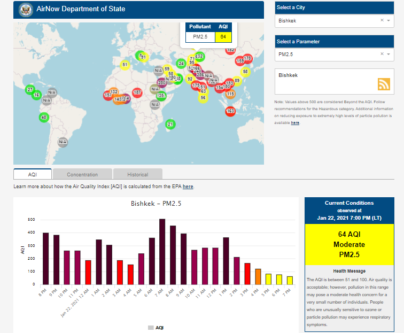Viewport: 404px width, 333px height.
Task: Click the green map marker showing 21
Action: coord(170,125)
